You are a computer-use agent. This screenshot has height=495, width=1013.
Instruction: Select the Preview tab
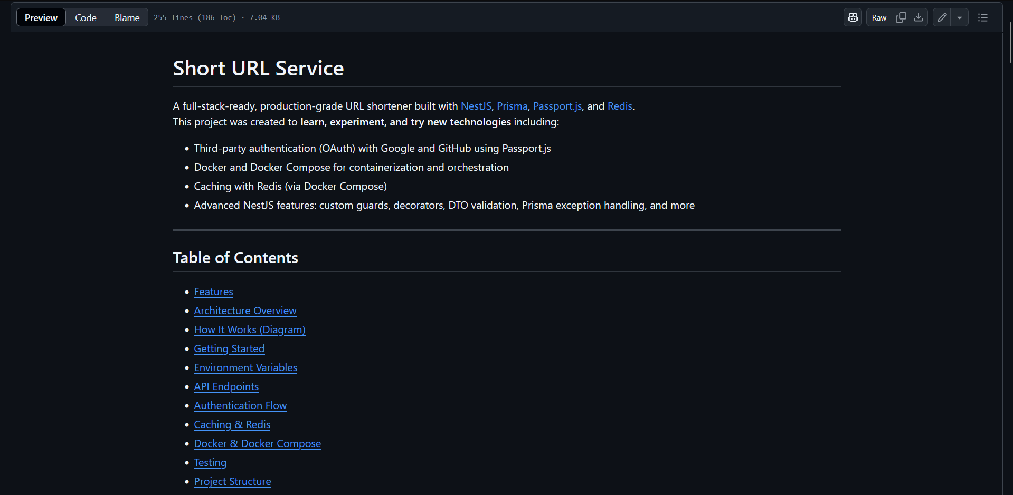41,17
